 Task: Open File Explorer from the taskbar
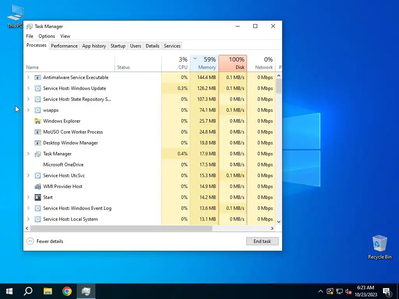click(x=48, y=291)
